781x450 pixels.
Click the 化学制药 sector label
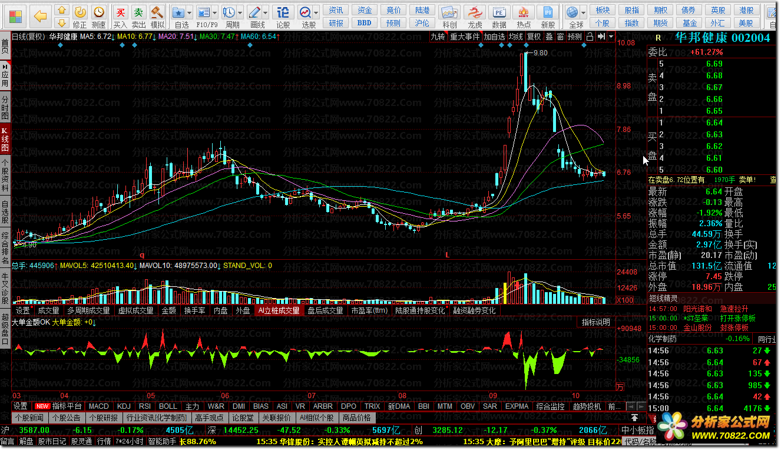tap(664, 339)
